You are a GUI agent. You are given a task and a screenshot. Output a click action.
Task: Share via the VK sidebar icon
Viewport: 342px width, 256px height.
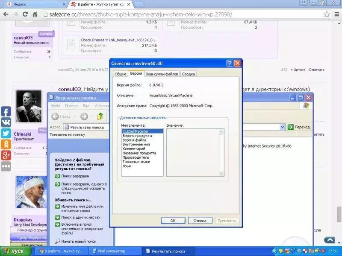[6, 122]
